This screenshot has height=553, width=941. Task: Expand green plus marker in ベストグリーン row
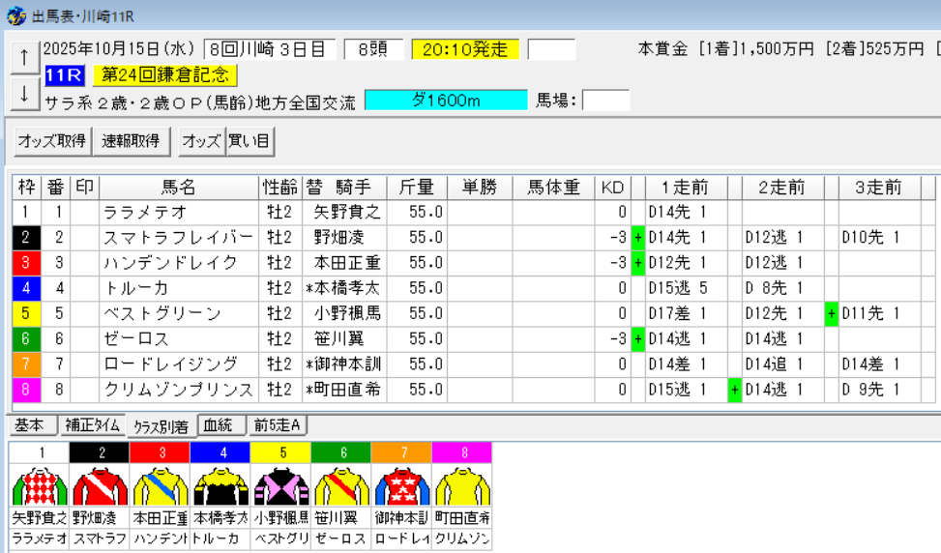[832, 313]
